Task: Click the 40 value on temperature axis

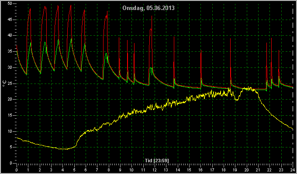Action: [x=10, y=36]
